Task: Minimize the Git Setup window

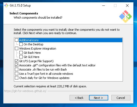Action: pos(104,6)
